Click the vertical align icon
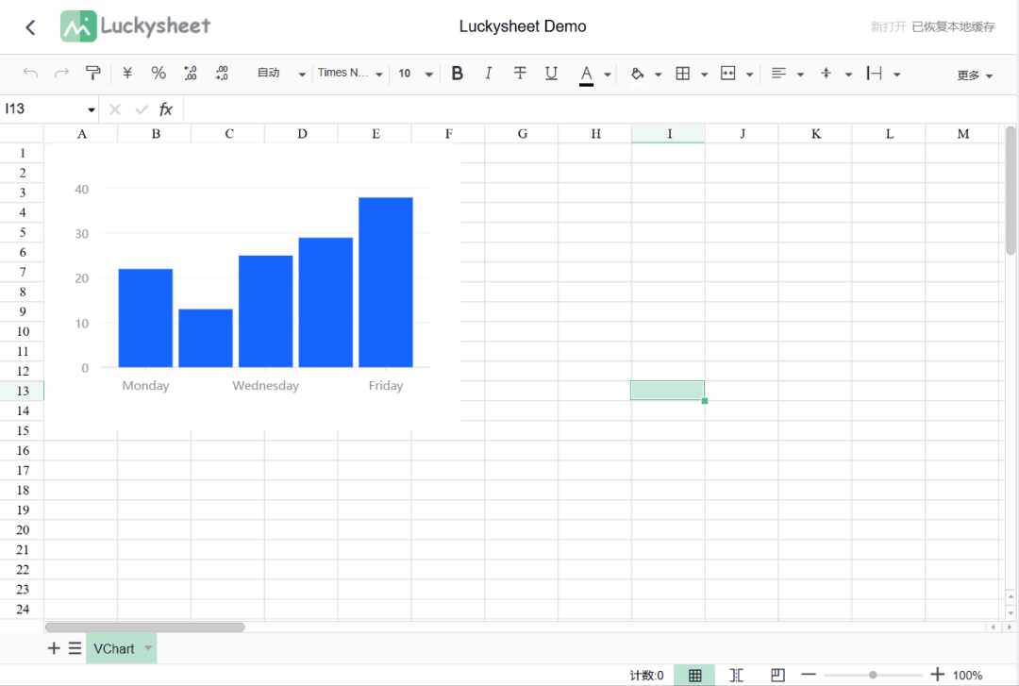 click(826, 74)
